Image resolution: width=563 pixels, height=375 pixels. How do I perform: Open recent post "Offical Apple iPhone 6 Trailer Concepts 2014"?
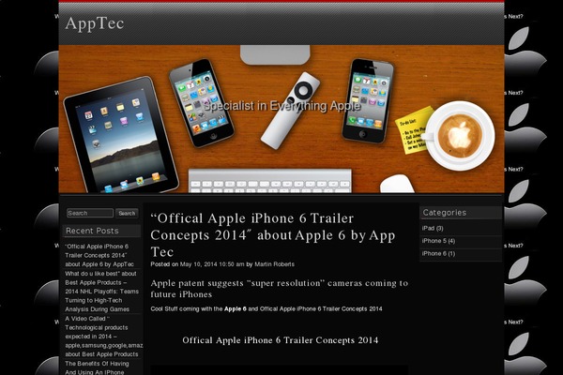click(x=99, y=255)
